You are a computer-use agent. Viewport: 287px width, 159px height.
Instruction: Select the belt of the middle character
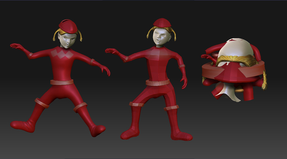158,83
